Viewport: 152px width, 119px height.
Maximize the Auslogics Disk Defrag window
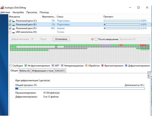tap(139, 8)
